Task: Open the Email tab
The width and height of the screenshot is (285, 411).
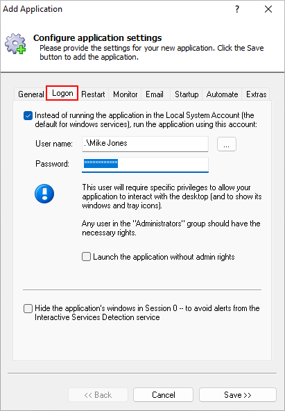Action: tap(155, 94)
